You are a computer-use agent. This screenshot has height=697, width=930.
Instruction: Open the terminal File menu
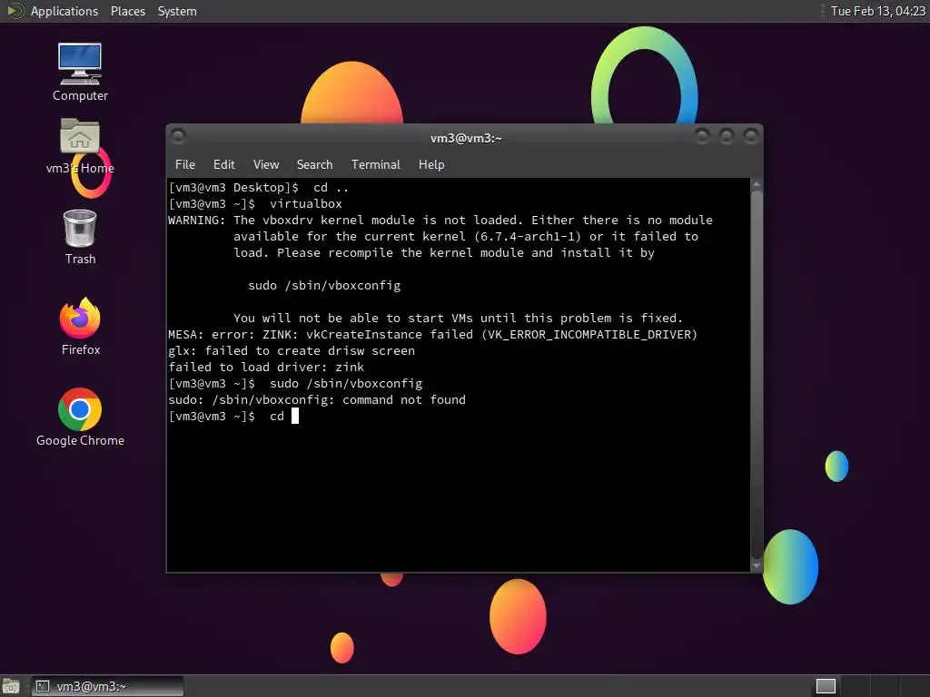pyautogui.click(x=185, y=165)
